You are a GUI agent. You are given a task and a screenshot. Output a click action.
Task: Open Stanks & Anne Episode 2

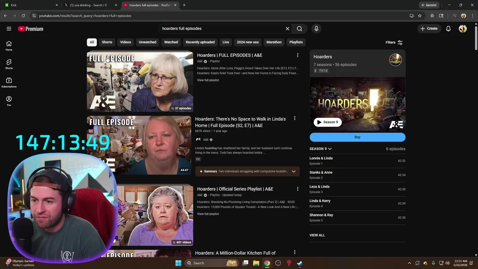coord(357,175)
